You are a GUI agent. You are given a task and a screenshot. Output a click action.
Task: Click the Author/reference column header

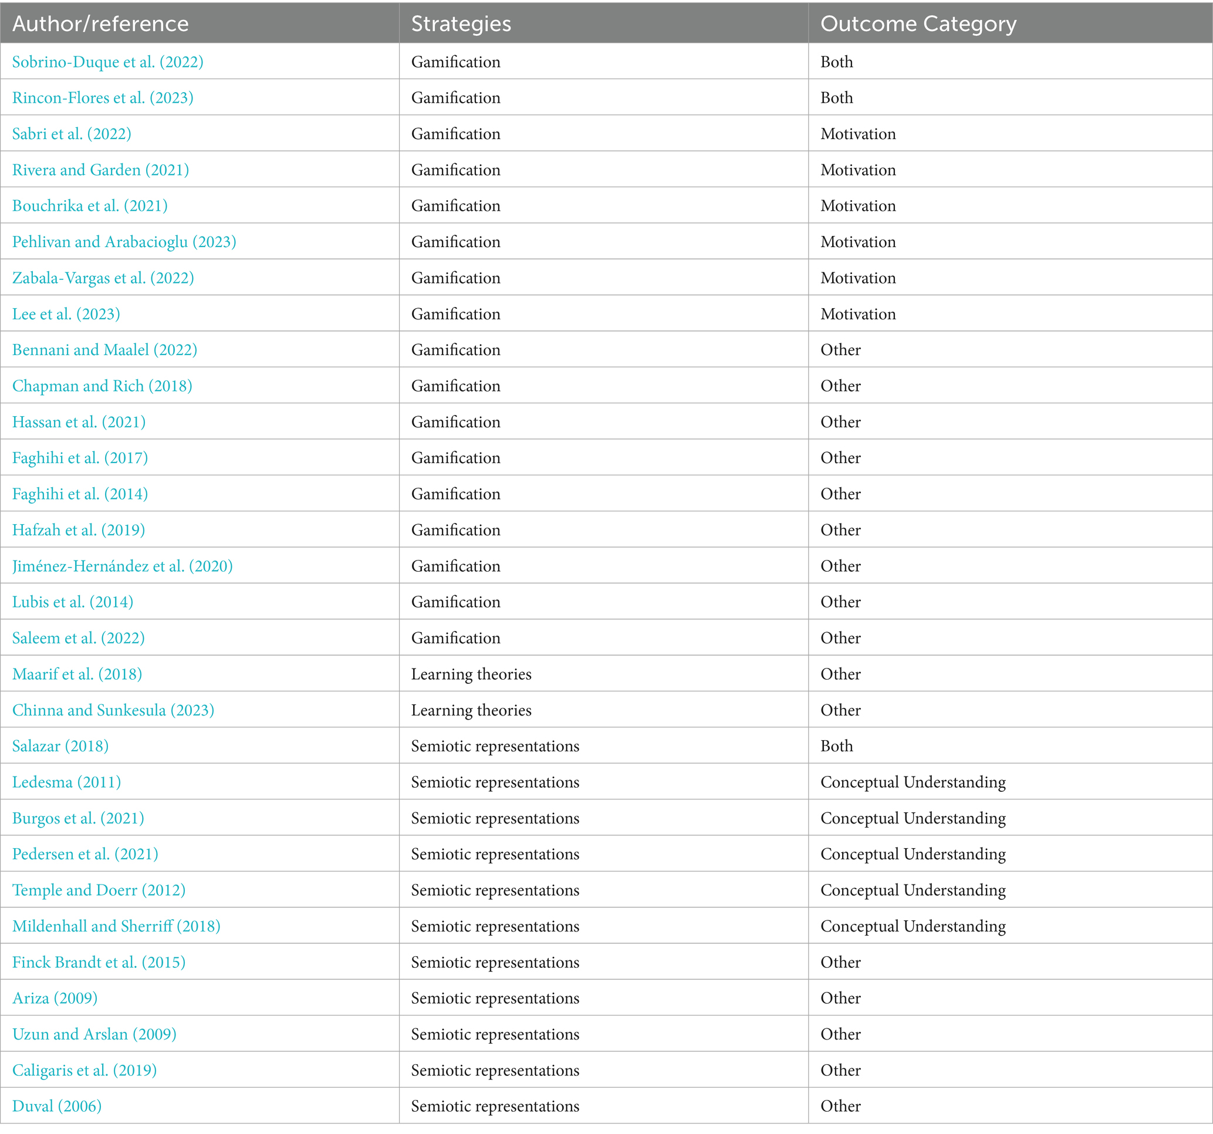[101, 23]
